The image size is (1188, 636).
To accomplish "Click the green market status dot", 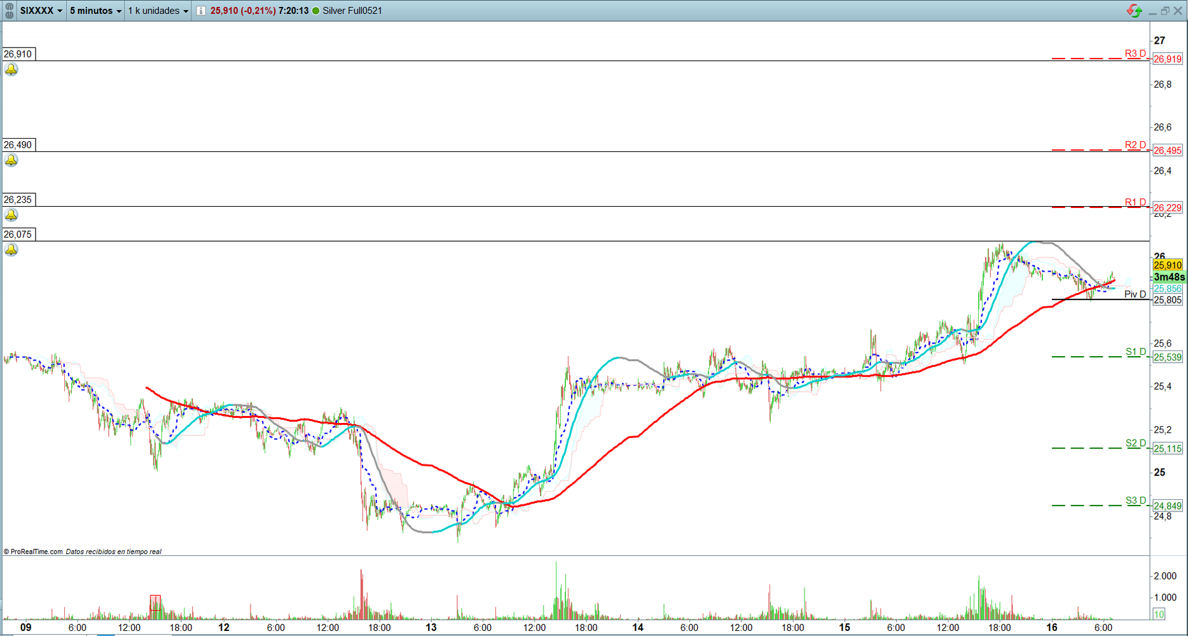I will click(x=316, y=11).
